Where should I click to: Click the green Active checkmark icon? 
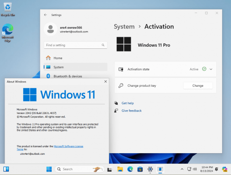point(204,69)
